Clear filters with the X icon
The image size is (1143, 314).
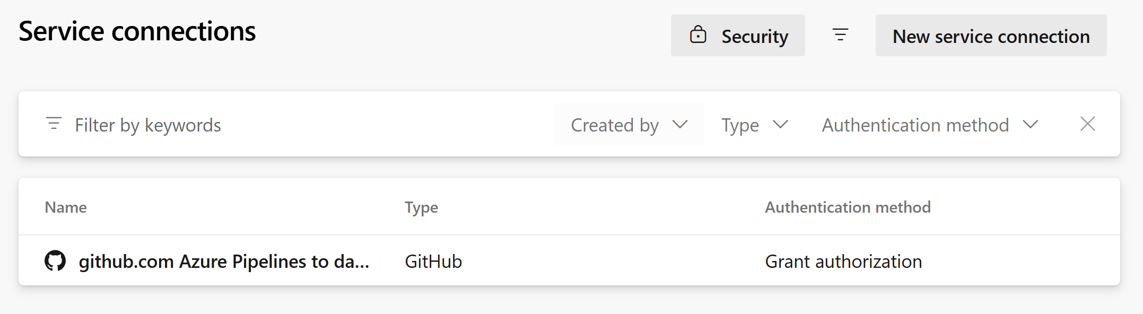coord(1088,124)
